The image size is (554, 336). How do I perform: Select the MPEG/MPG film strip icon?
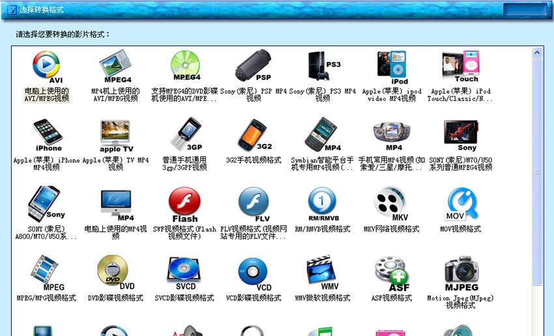pos(47,273)
